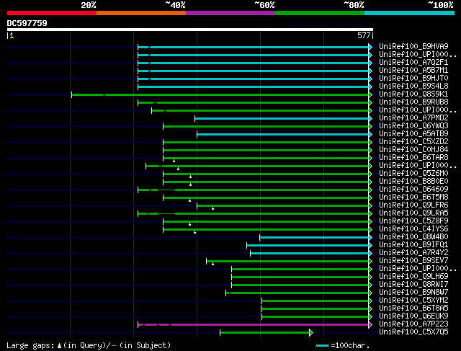Select the UniRef100_C5XYM2 label

click(x=413, y=301)
